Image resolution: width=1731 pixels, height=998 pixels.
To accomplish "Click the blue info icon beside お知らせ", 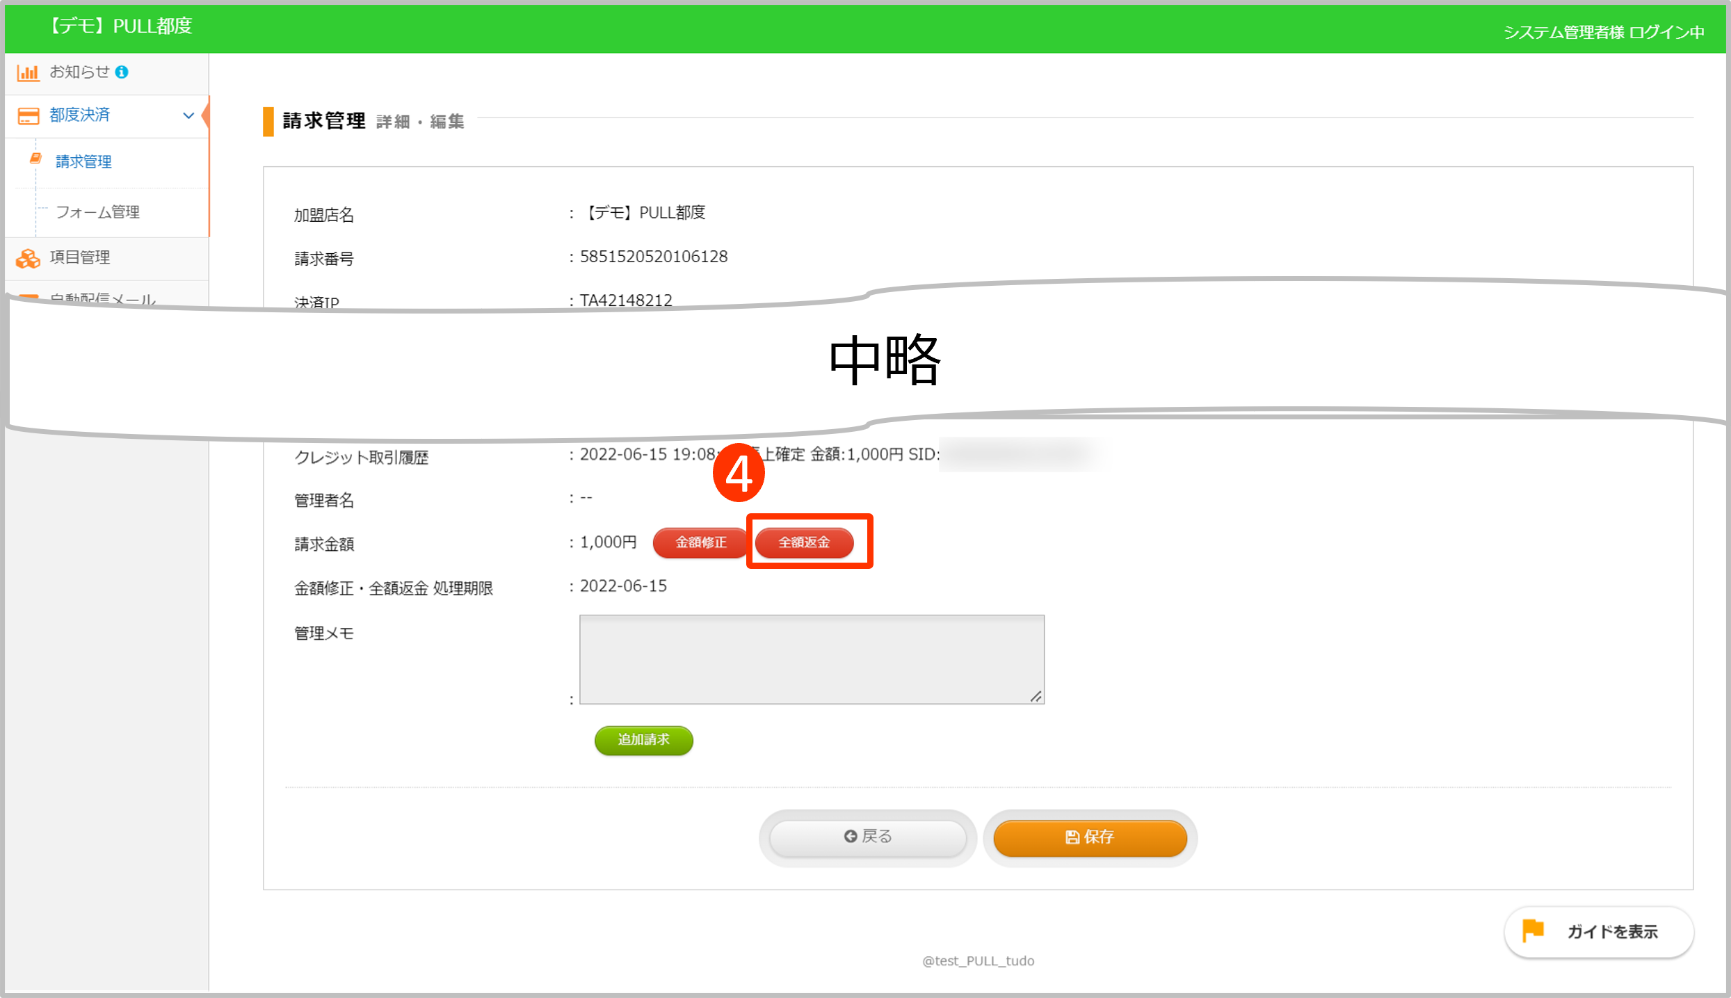I will (x=122, y=72).
